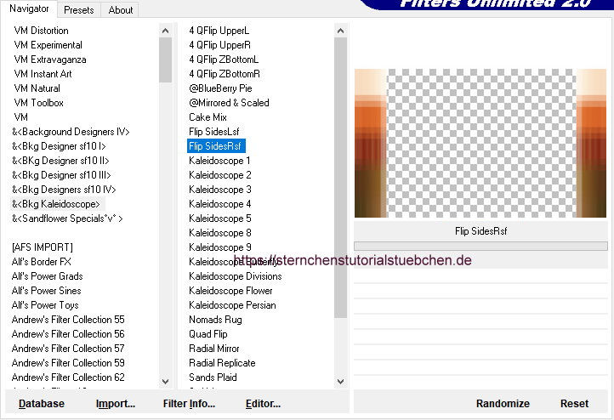The image size is (614, 420).
Task: Select VM Experimental category
Action: 48,45
